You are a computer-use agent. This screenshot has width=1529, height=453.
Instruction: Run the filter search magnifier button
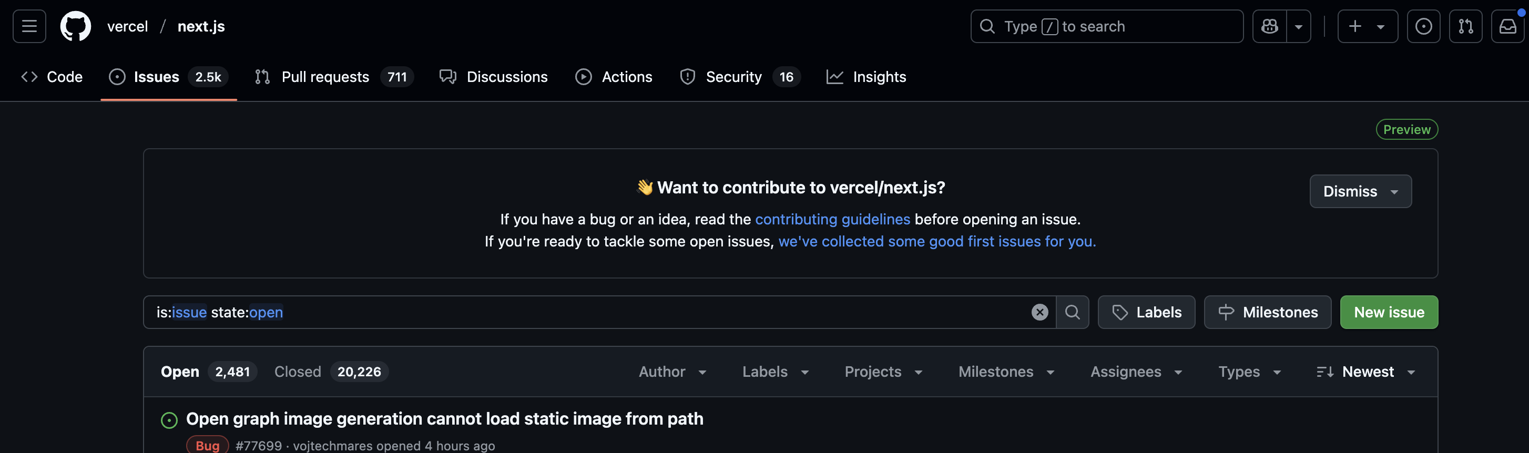click(x=1072, y=312)
